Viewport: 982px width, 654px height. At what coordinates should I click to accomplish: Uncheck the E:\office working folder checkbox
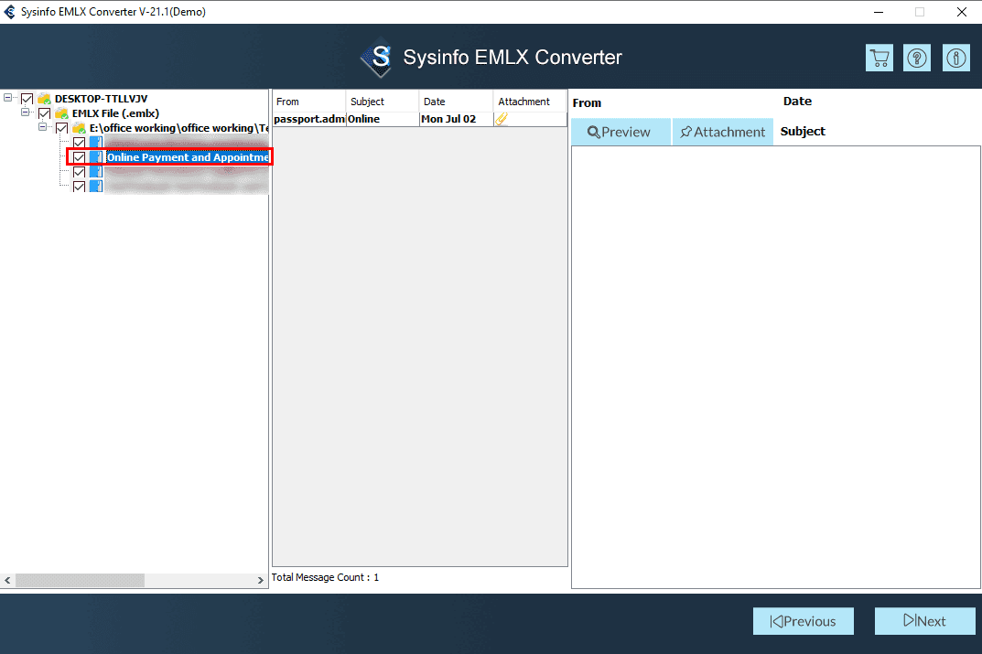click(62, 128)
